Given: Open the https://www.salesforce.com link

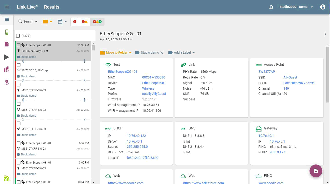Looking at the screenshot, I should [x=203, y=183].
